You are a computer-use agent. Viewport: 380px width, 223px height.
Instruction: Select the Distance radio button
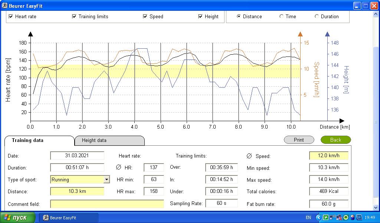[x=239, y=16]
